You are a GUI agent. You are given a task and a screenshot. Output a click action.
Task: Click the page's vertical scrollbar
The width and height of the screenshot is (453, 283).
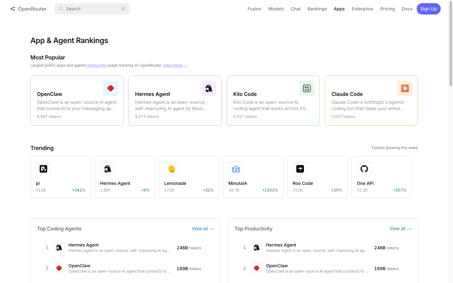coord(450,44)
